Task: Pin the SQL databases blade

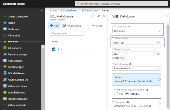Action: coord(98,16)
